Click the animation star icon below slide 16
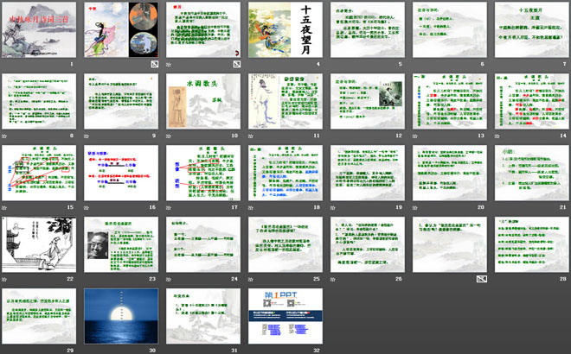Image resolution: width=571 pixels, height=354 pixels. pyautogui.click(x=87, y=208)
